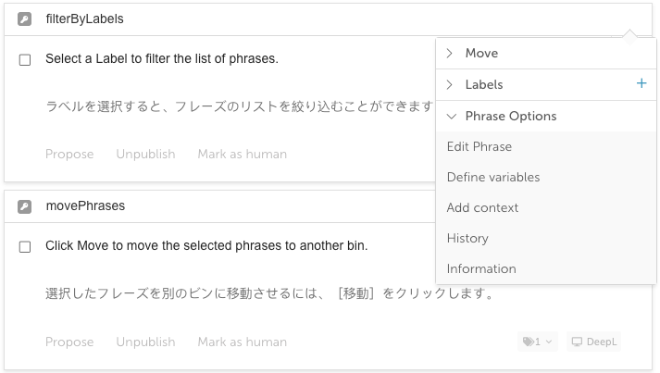Image resolution: width=660 pixels, height=373 pixels.
Task: Add a new label with plus icon
Action: 641,83
